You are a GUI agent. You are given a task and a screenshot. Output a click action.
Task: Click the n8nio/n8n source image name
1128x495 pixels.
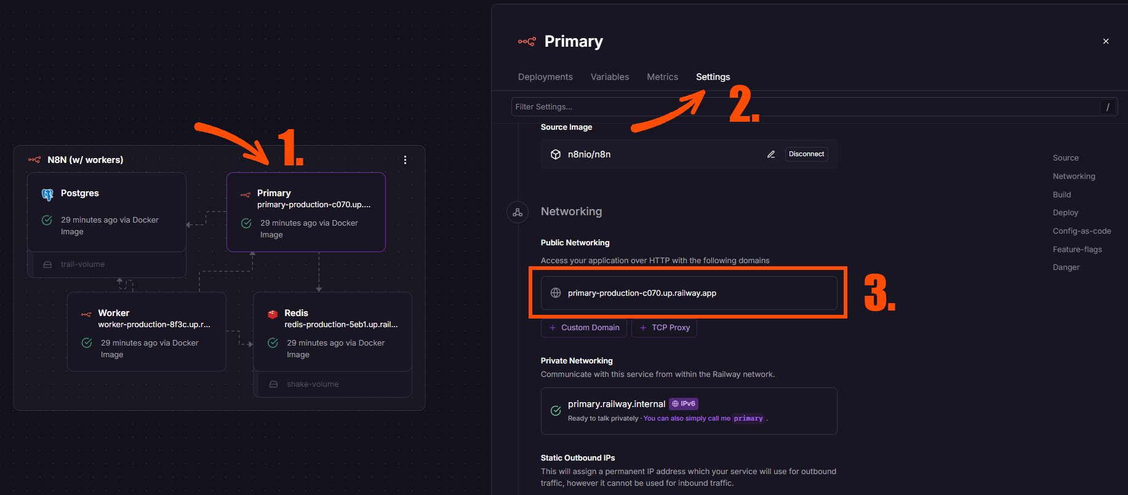coord(589,154)
